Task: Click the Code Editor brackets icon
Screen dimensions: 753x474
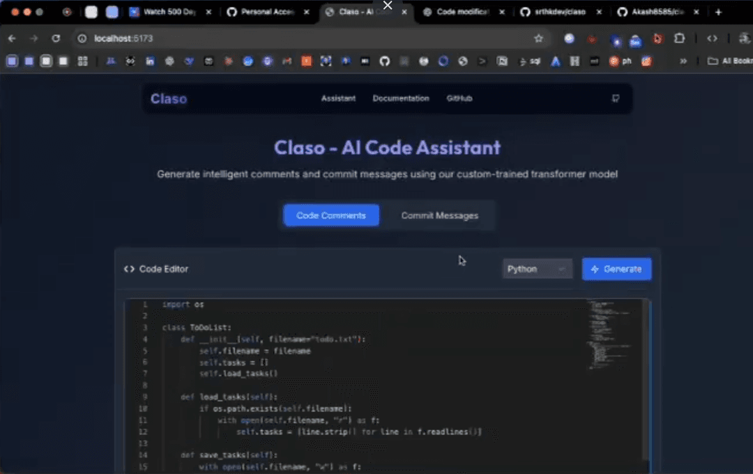Action: pyautogui.click(x=129, y=269)
